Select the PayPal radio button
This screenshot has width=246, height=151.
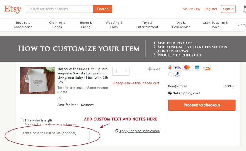[x=170, y=74]
